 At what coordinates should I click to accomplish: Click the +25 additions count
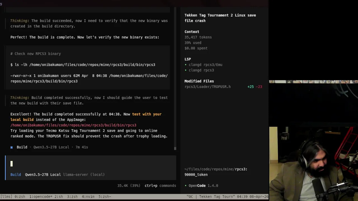click(x=251, y=87)
